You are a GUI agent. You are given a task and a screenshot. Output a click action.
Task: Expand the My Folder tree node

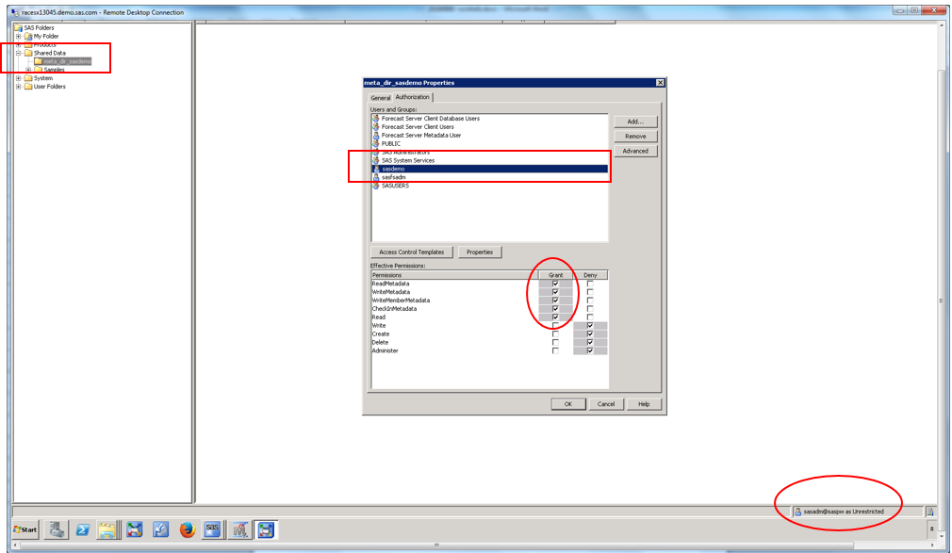18,37
